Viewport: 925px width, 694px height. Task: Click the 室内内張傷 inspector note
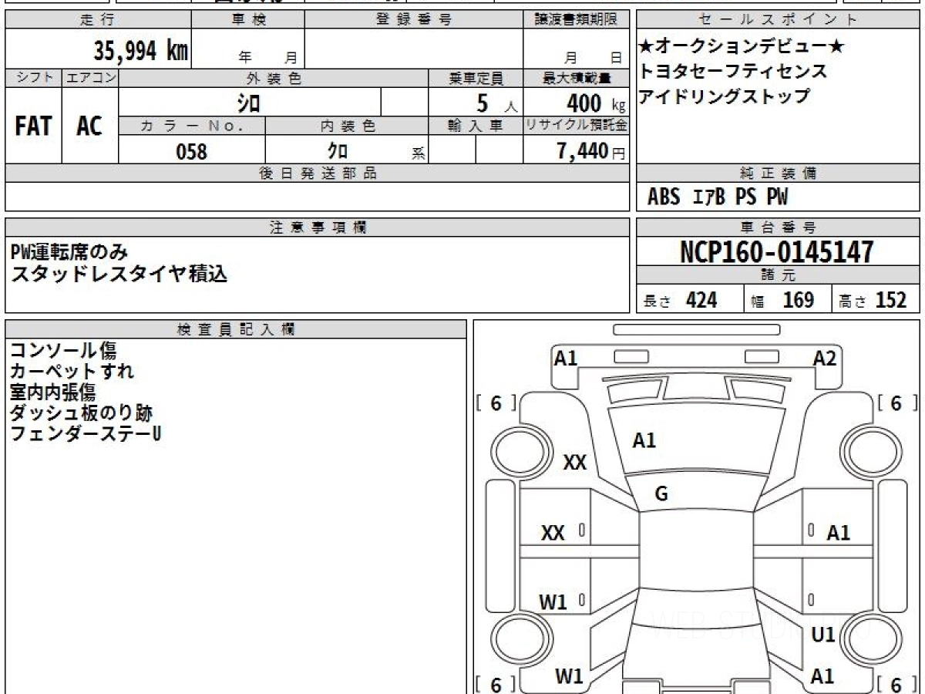53,392
